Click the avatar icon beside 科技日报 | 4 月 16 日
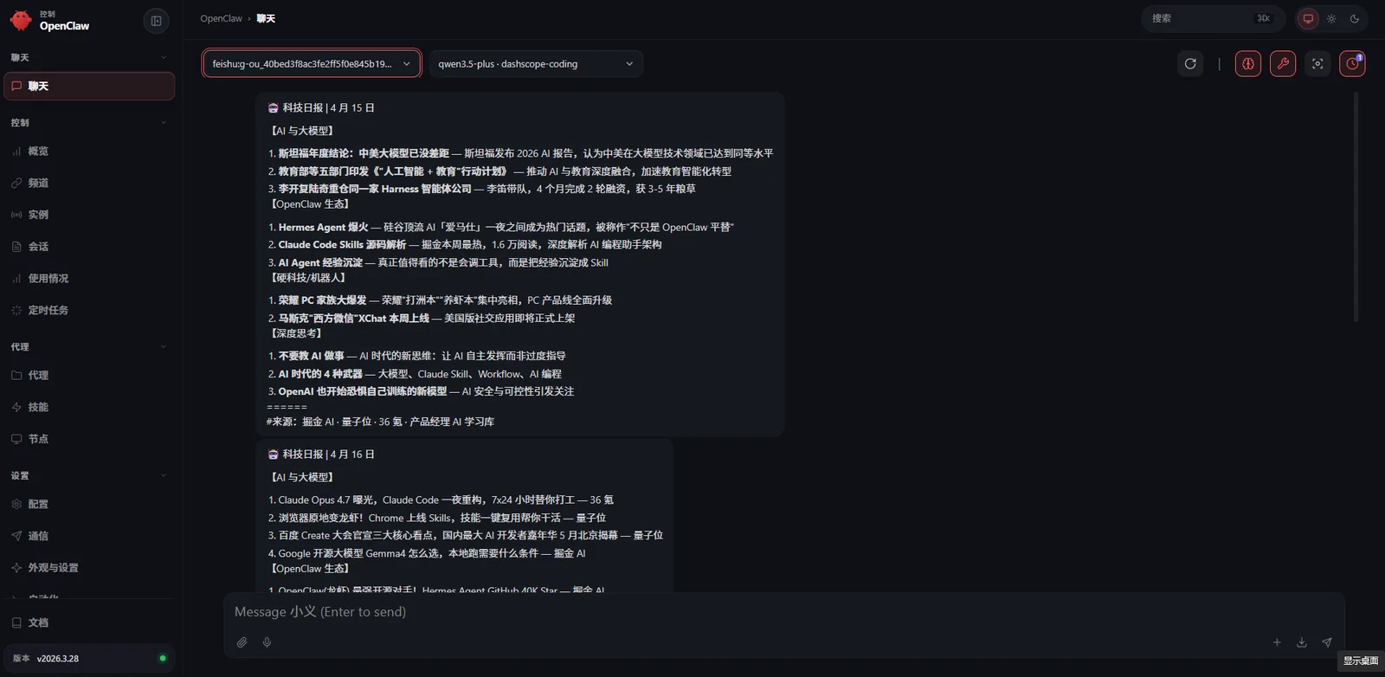The image size is (1385, 677). click(x=274, y=455)
